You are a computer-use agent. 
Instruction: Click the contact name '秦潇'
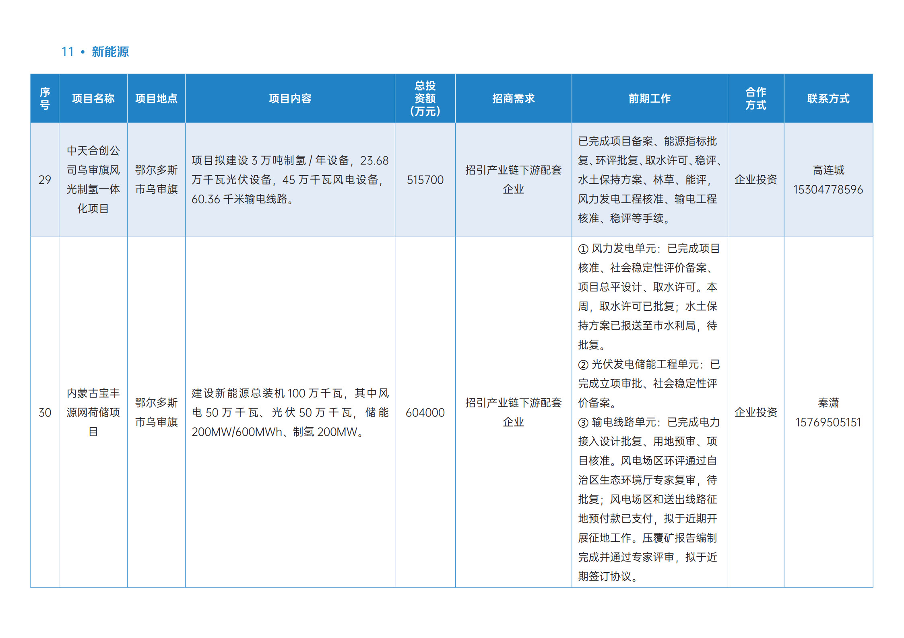[828, 403]
